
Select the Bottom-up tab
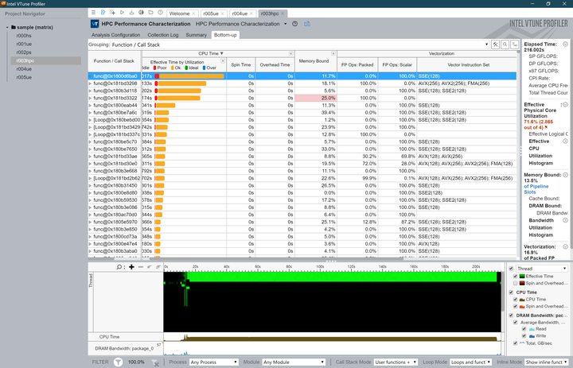pos(225,35)
